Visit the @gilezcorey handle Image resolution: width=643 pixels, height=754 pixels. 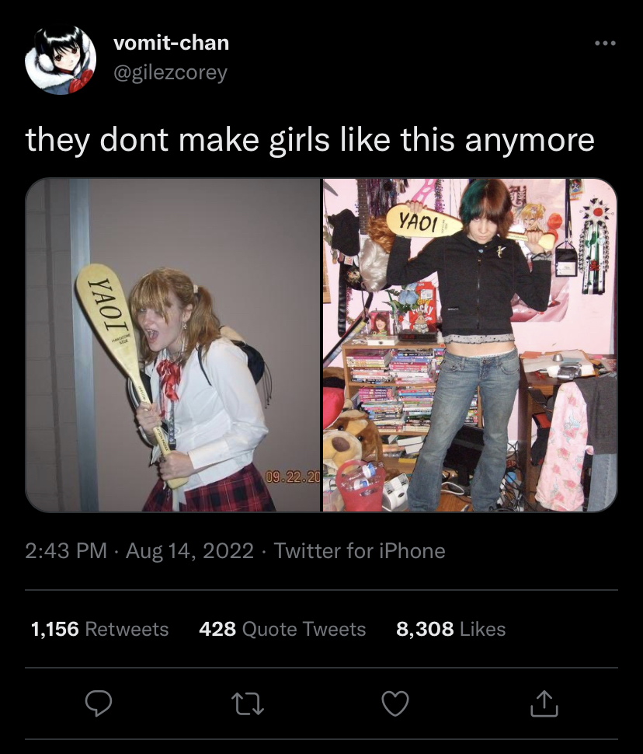pyautogui.click(x=170, y=72)
